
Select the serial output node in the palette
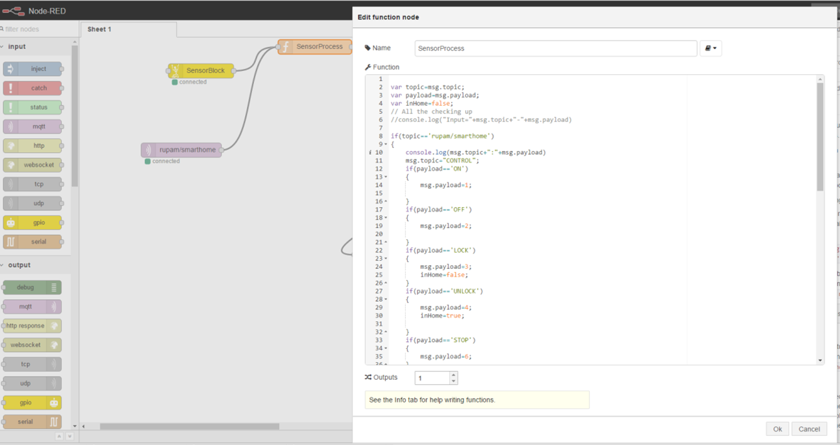tap(32, 422)
